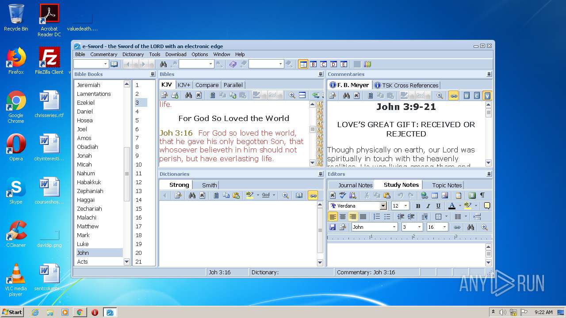The height and width of the screenshot is (318, 566).
Task: Zoom the Dictionaries panel with magnifier
Action: coord(286,195)
